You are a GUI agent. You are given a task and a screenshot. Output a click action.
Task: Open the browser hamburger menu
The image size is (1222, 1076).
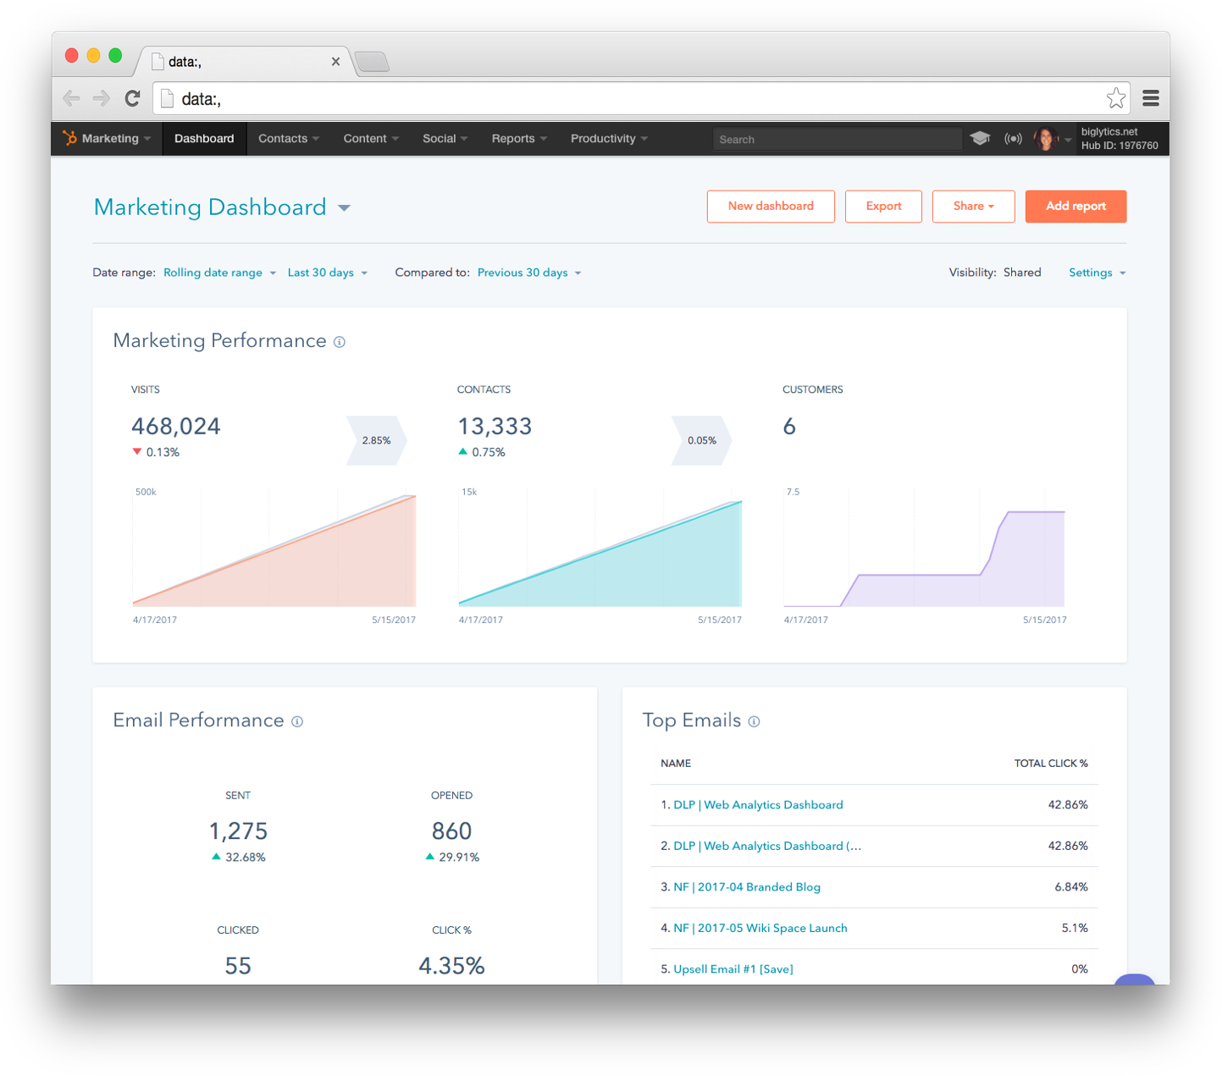tap(1150, 98)
